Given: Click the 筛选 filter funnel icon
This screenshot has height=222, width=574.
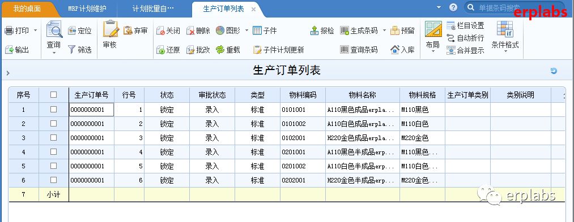Looking at the screenshot, I should point(72,50).
